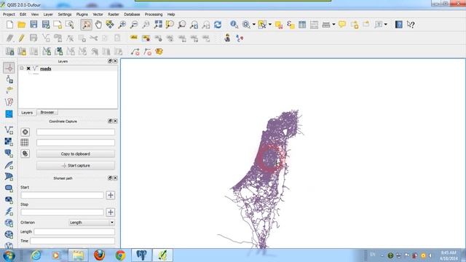Open the Processing menu
This screenshot has height=262, width=466.
pos(154,15)
